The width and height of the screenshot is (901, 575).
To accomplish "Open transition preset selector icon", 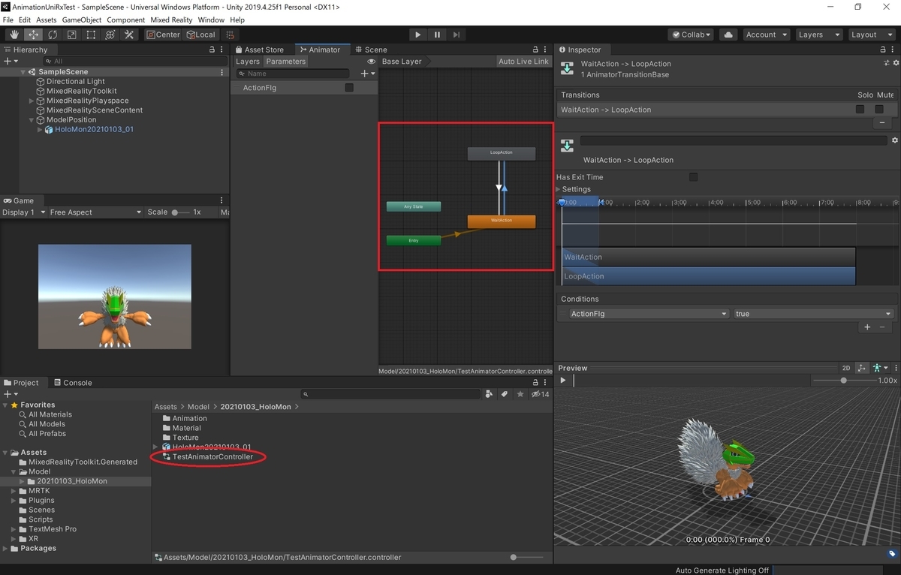I will pyautogui.click(x=886, y=64).
